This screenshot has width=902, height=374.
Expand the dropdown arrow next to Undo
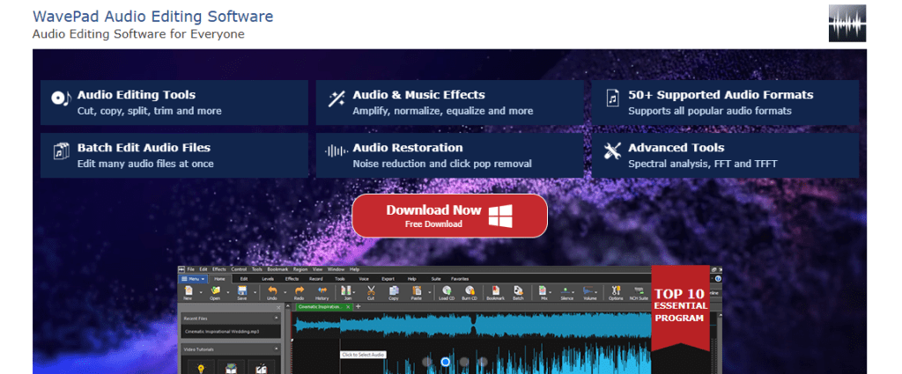coord(285,292)
